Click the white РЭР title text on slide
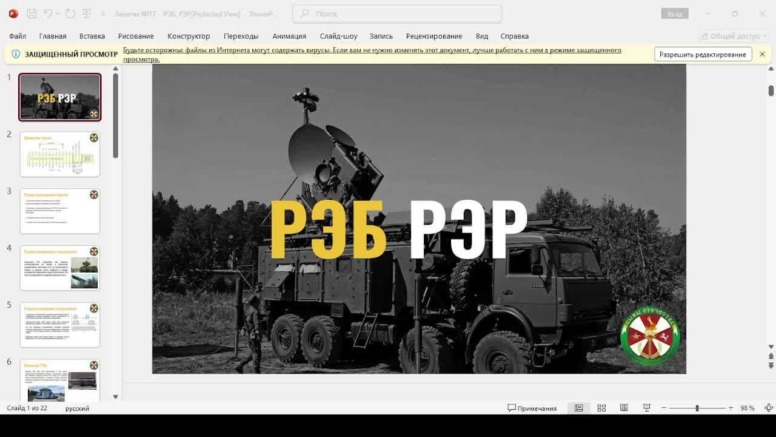Screen dimensions: 776x437 pos(469,229)
